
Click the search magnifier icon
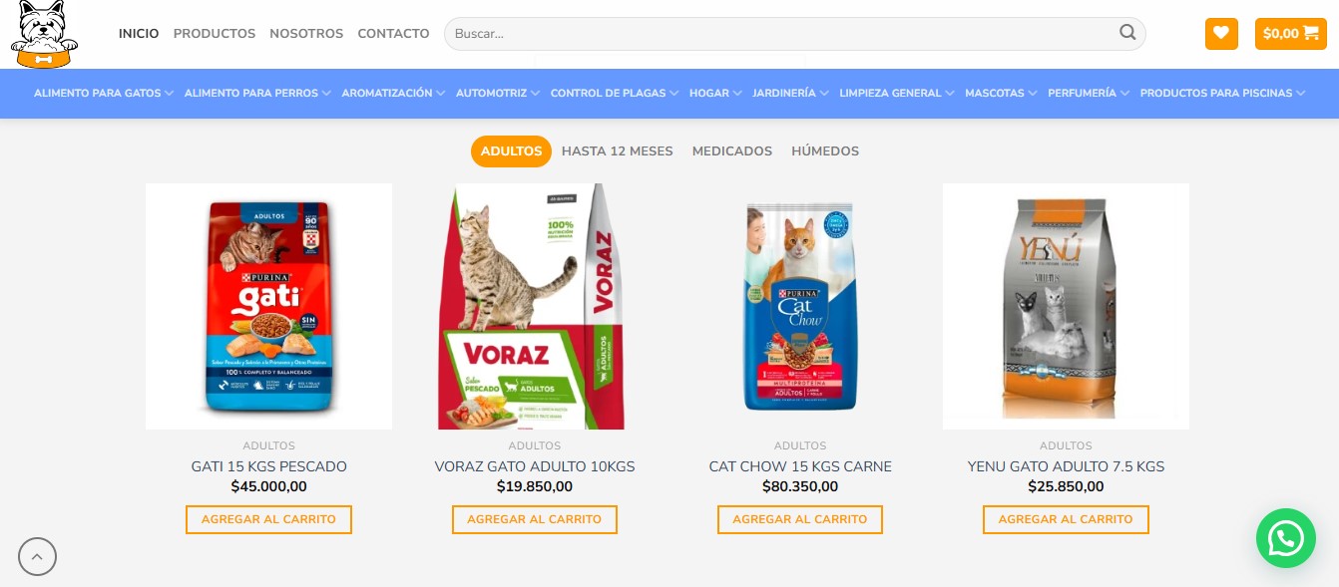coord(1127,33)
